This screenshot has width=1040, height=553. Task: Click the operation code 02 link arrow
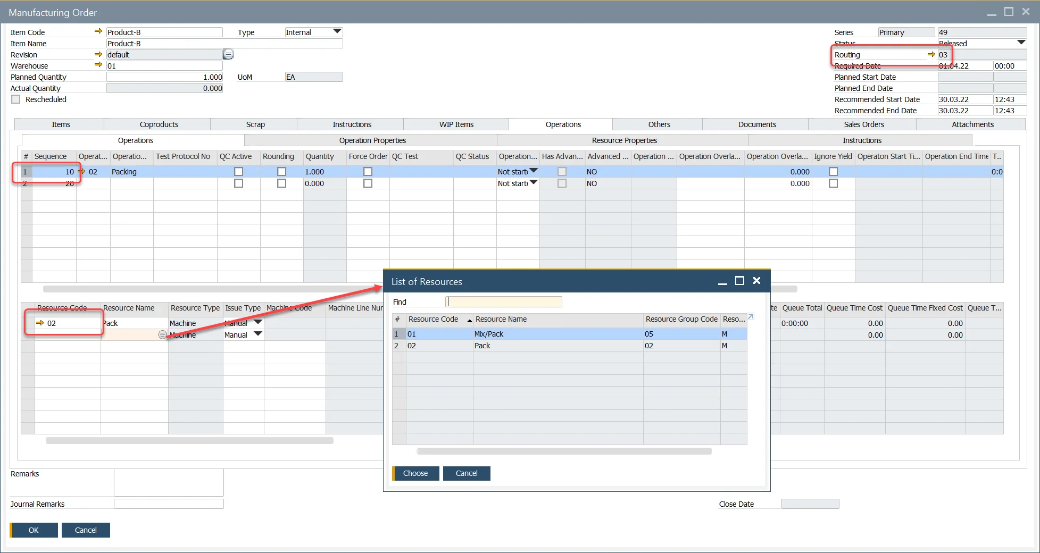pos(82,171)
